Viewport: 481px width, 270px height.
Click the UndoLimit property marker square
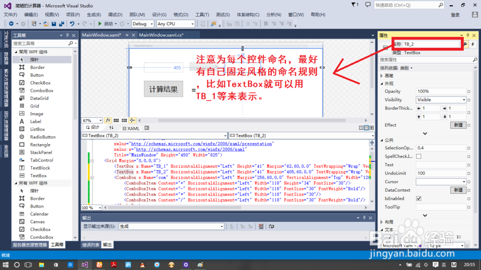(468, 173)
